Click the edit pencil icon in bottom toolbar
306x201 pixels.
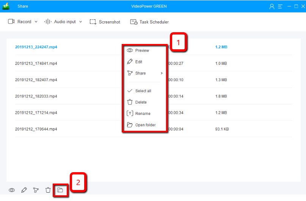click(x=24, y=190)
